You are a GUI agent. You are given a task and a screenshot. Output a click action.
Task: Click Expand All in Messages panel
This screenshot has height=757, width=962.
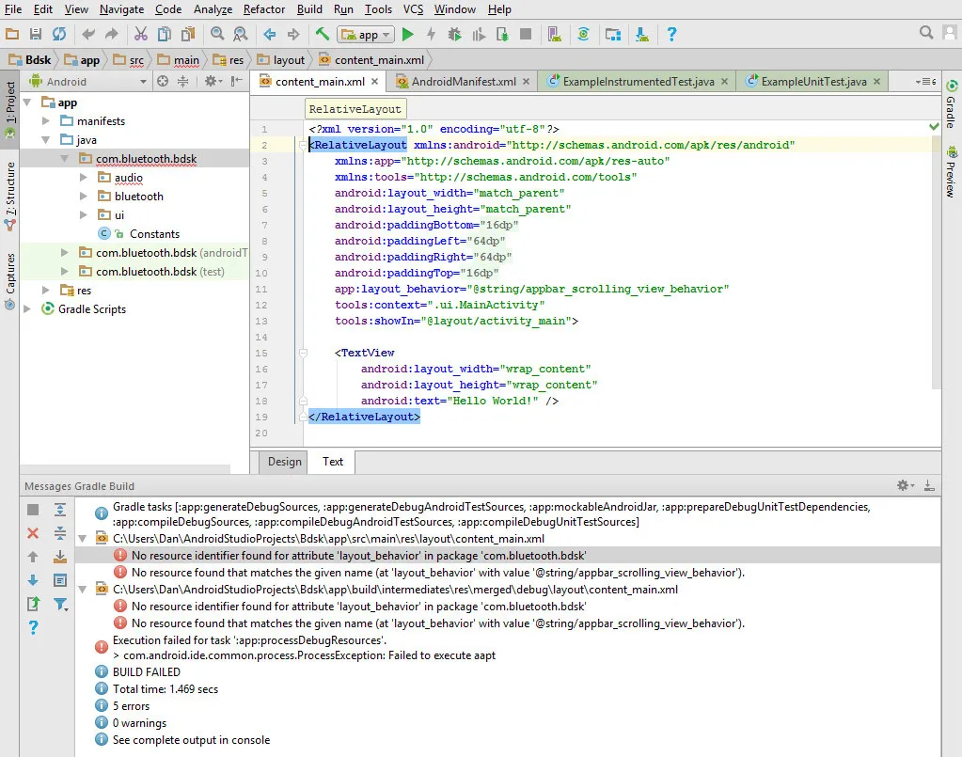pos(60,510)
